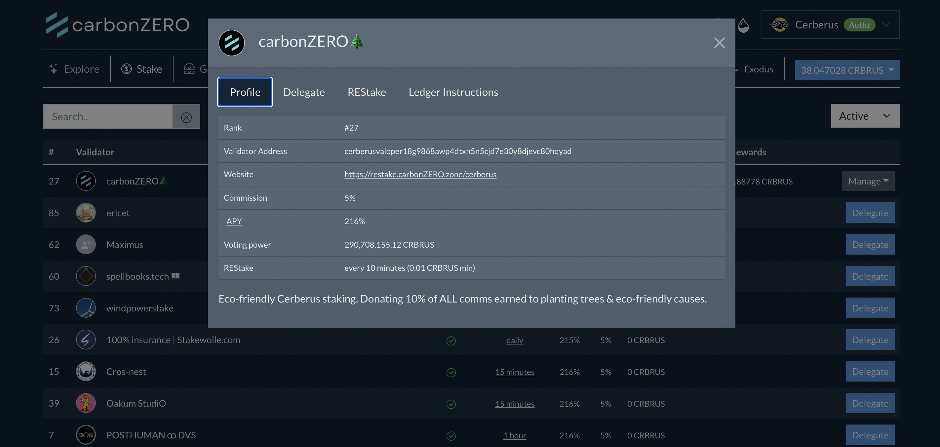Click the carbonZERO logo in the modal header
Viewport: 940px width, 447px height.
pos(232,43)
